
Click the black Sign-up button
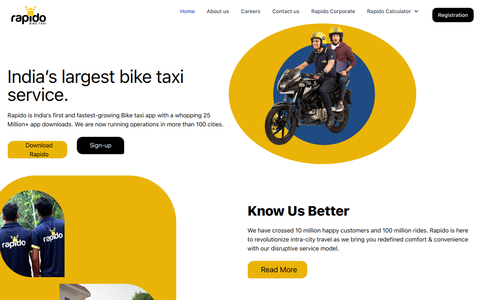(100, 145)
